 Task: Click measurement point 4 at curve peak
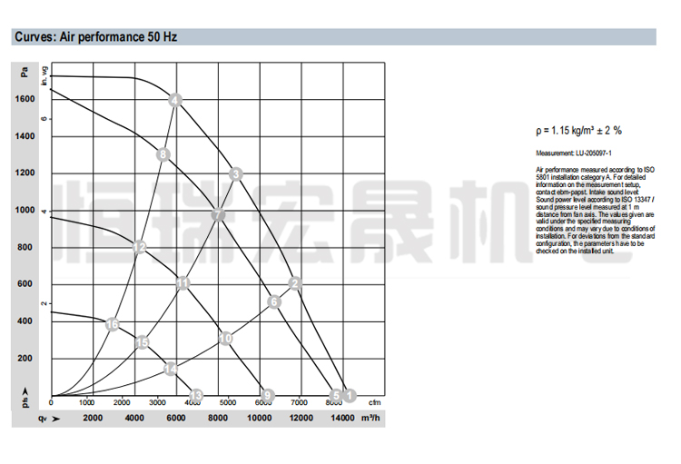[x=175, y=100]
